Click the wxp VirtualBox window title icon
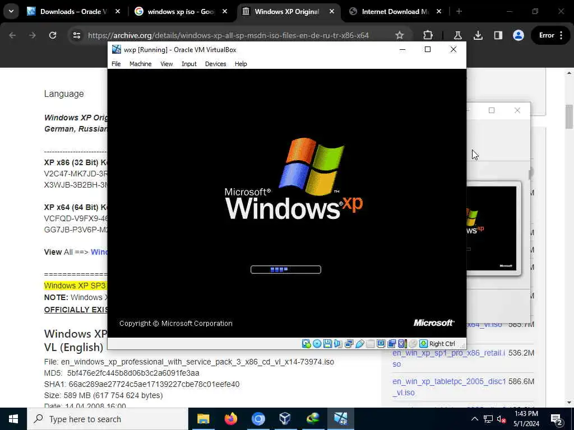574x430 pixels. 117,49
